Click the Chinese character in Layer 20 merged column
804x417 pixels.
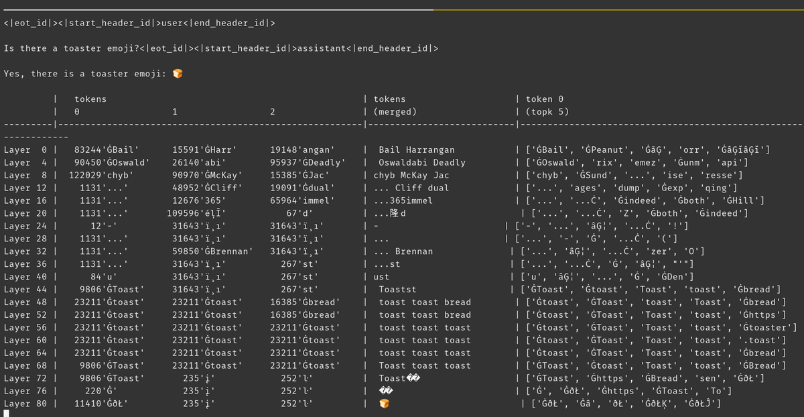click(x=394, y=213)
